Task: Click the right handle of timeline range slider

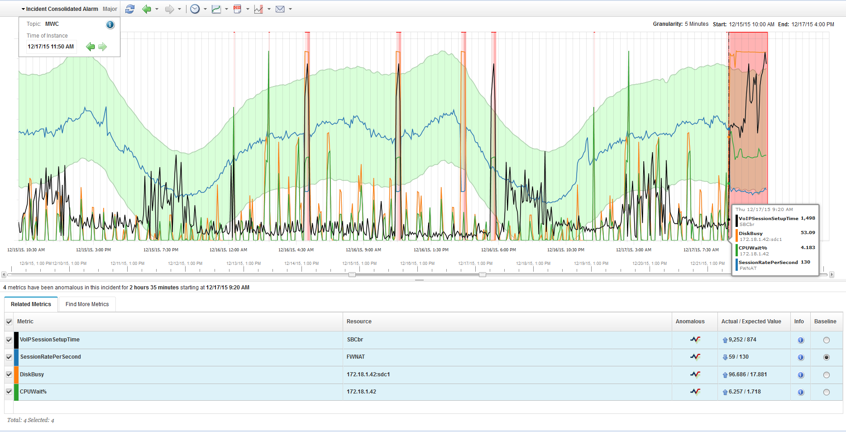Action: (483, 274)
